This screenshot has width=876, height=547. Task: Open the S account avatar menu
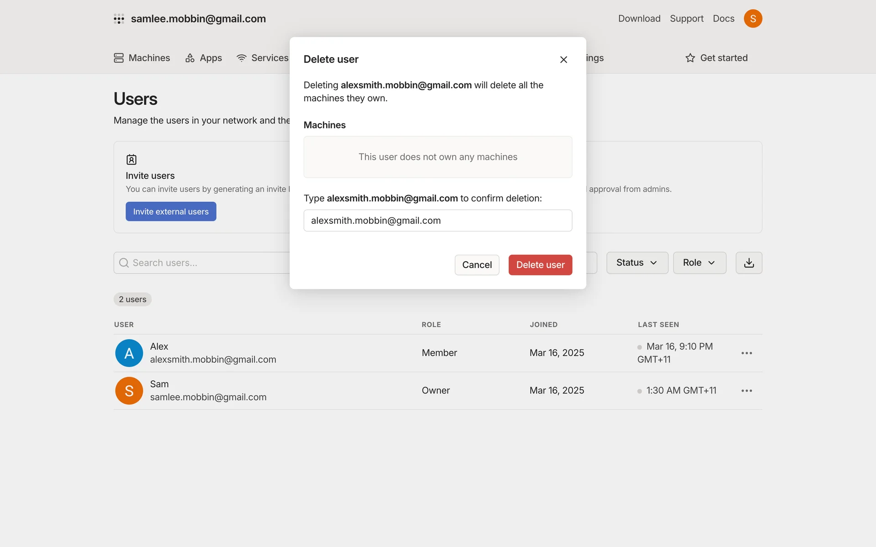753,19
